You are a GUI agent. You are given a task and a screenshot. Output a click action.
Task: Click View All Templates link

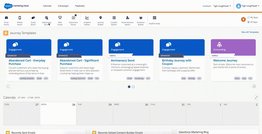[250, 32]
